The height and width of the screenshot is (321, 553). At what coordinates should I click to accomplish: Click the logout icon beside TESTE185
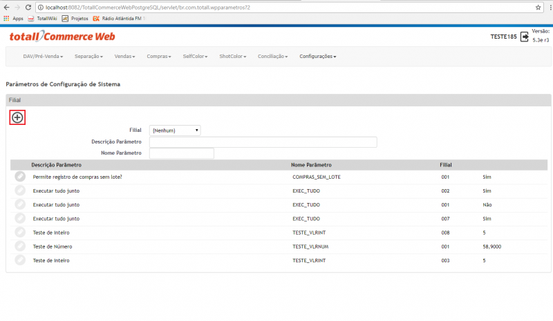click(525, 37)
